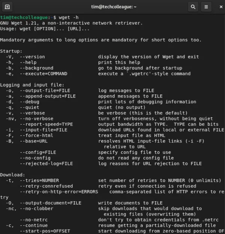Click 'specify config file to use' description
Screen dimensions: 225x234
point(134,152)
